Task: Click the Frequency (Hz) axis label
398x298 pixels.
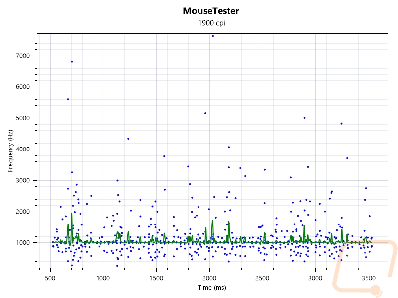Action: coord(10,151)
